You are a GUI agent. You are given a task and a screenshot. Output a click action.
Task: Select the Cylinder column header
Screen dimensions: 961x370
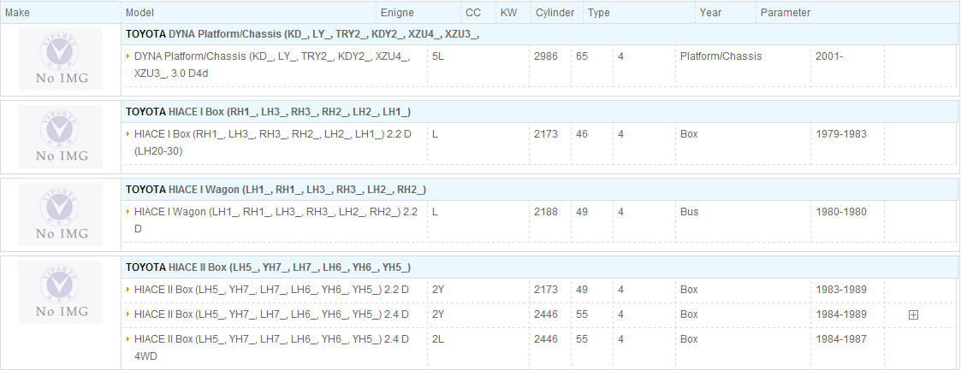point(555,12)
